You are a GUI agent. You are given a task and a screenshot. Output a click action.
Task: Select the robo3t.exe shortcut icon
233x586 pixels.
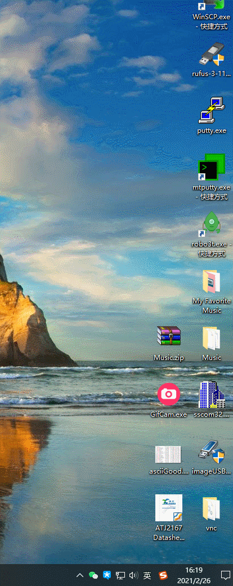pos(212,224)
